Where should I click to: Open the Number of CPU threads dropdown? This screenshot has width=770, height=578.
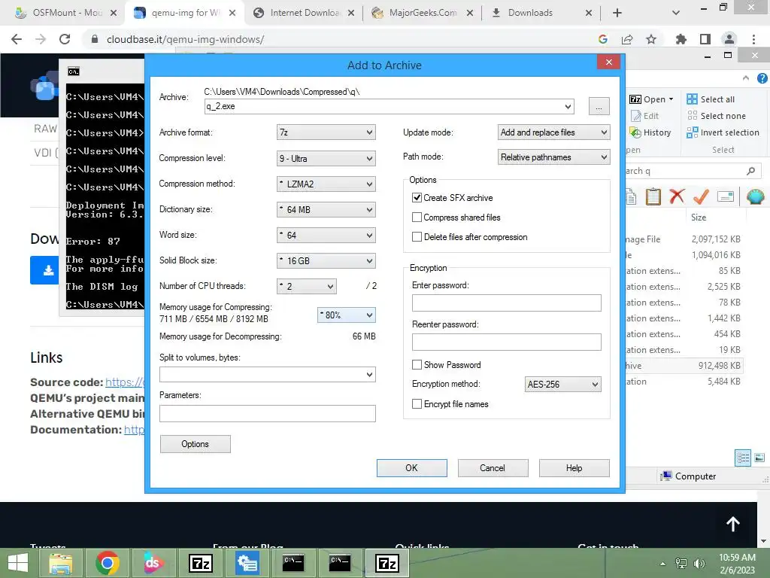click(x=307, y=286)
